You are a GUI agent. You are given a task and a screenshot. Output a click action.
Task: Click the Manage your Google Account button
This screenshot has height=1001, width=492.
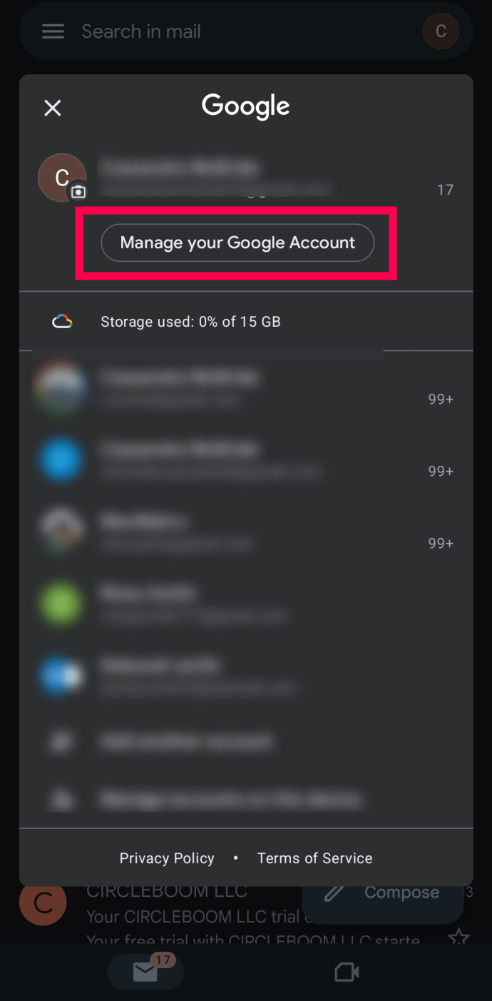tap(237, 243)
